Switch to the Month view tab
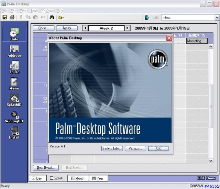220x189 pixels. pos(78,178)
